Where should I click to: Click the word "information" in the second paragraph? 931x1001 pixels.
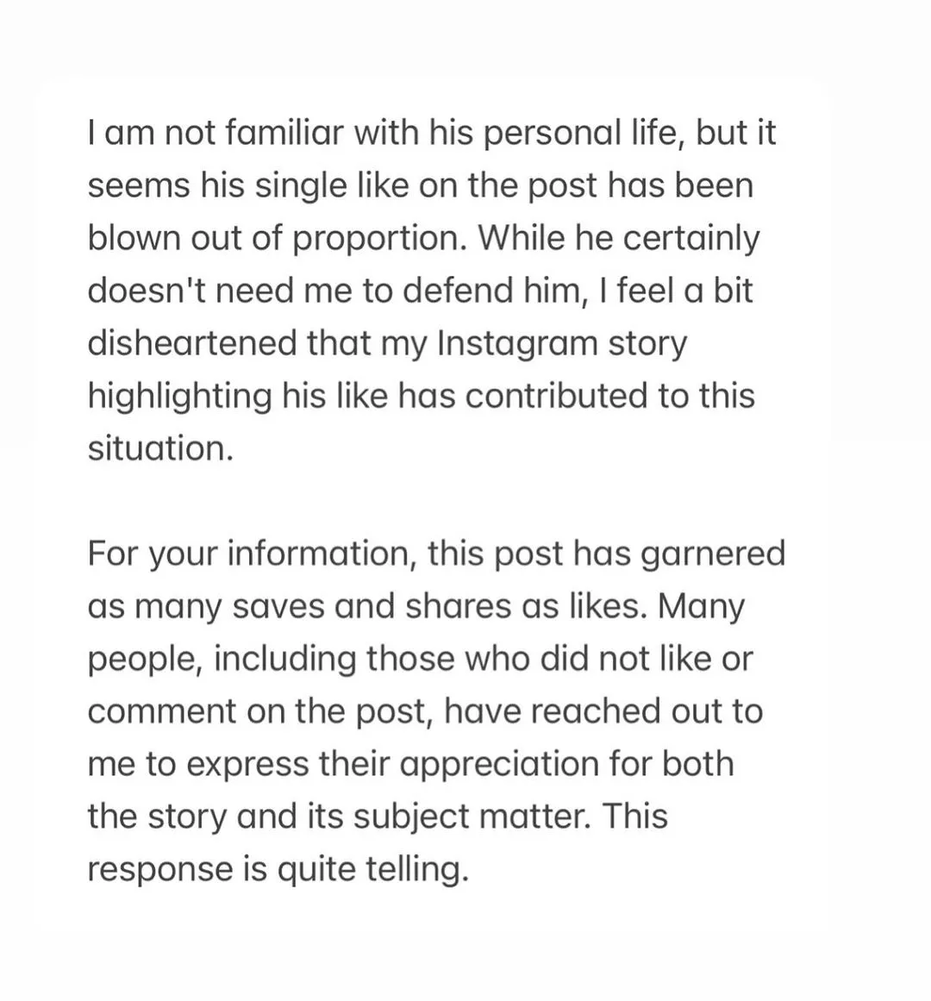pos(322,554)
